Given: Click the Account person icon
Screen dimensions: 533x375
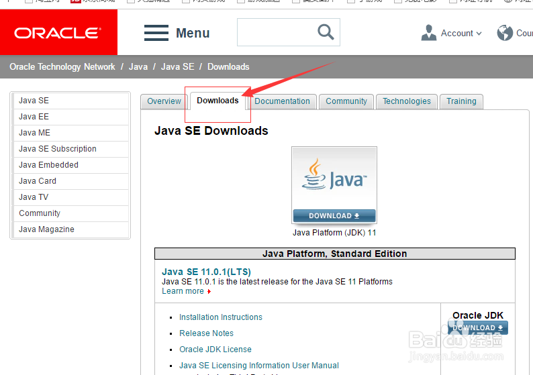Looking at the screenshot, I should [429, 33].
